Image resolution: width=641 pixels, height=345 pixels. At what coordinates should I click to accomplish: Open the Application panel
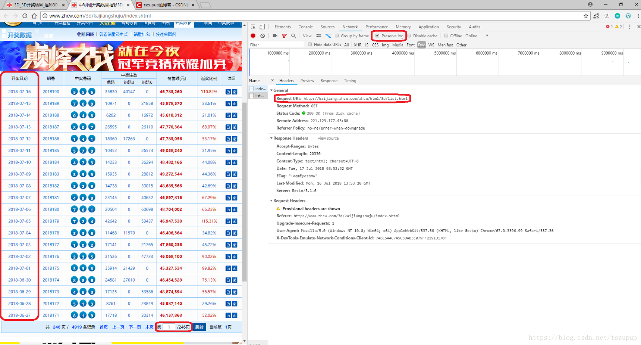point(428,27)
